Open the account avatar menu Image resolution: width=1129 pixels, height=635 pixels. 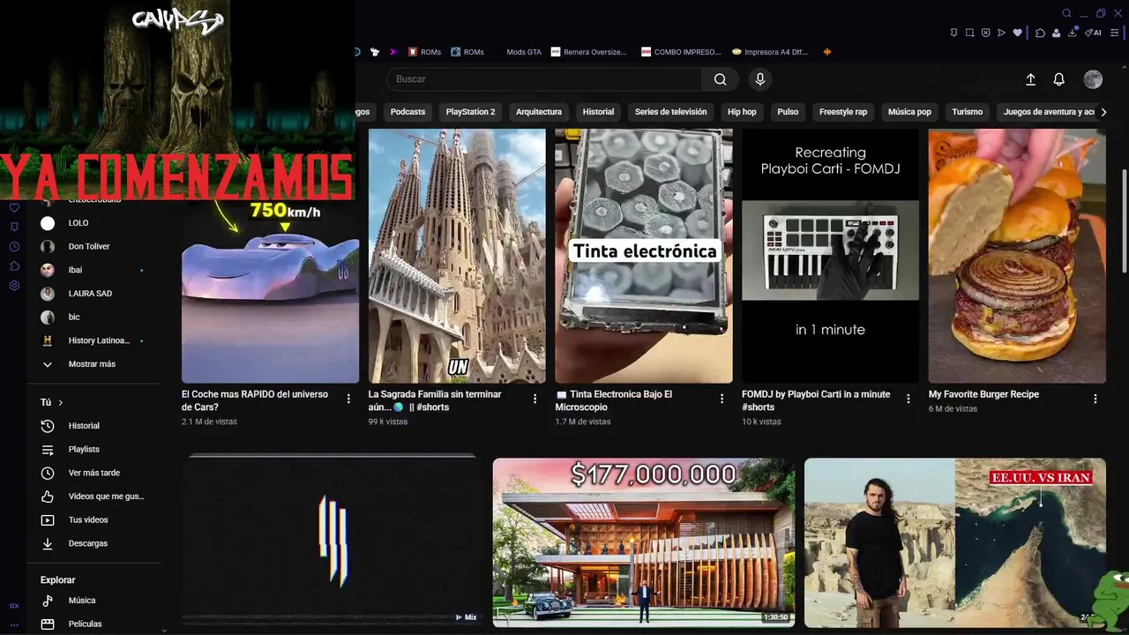(1093, 79)
